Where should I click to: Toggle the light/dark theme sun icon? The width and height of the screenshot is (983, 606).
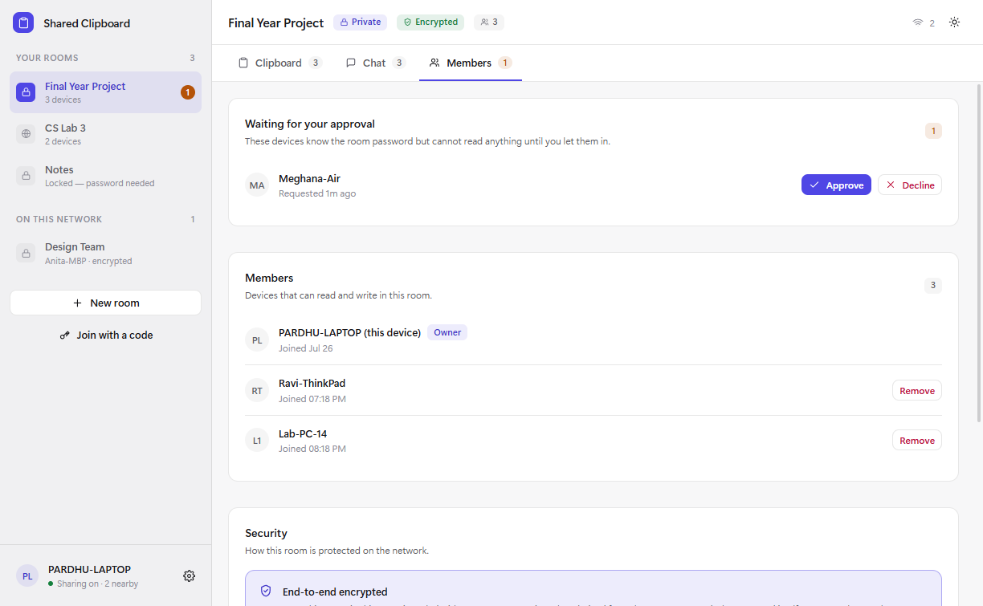(954, 22)
